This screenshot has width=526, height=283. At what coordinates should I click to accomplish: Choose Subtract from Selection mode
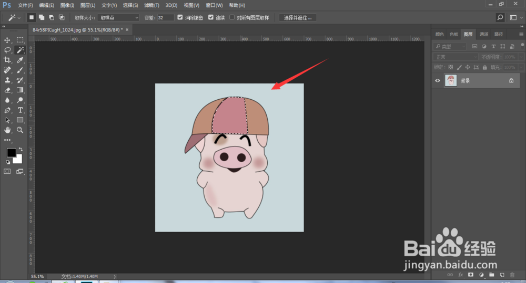pyautogui.click(x=52, y=17)
